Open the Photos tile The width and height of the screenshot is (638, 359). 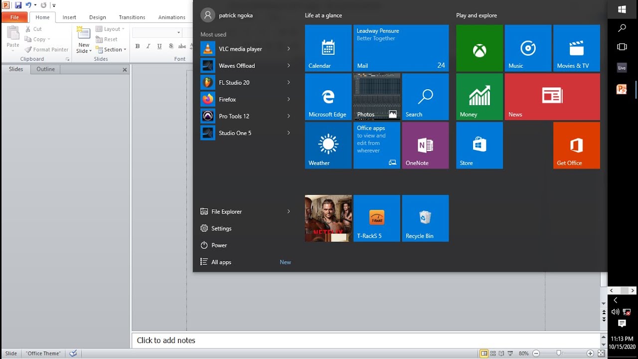(377, 97)
